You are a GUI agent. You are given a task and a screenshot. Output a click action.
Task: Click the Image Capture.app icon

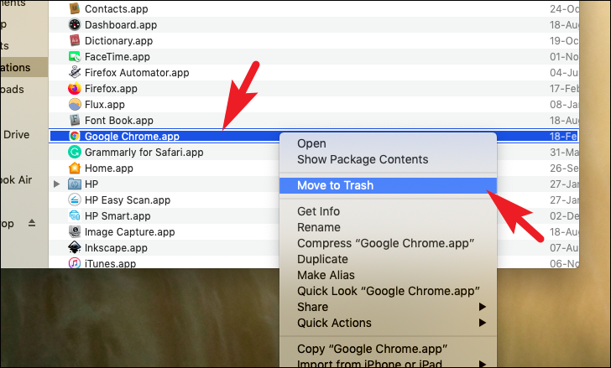tap(75, 231)
